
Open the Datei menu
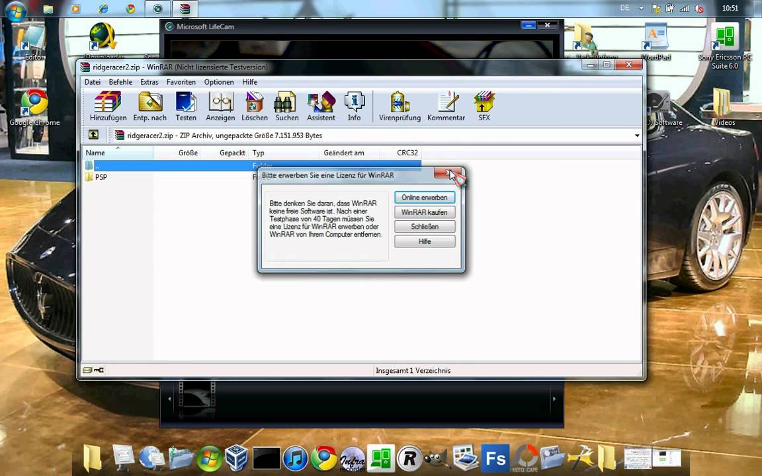click(93, 82)
